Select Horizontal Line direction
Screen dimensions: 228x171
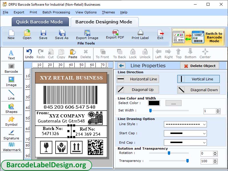tap(138, 79)
